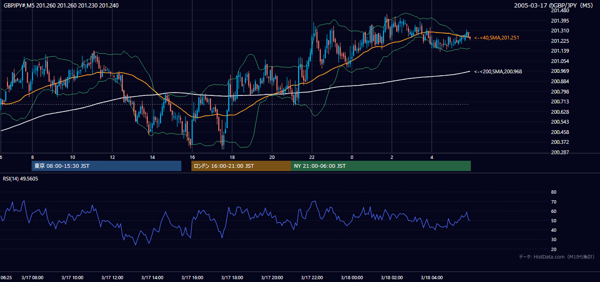The height and width of the screenshot is (282, 600).
Task: Click the 3/17 12:00 time label
Action: point(112,278)
